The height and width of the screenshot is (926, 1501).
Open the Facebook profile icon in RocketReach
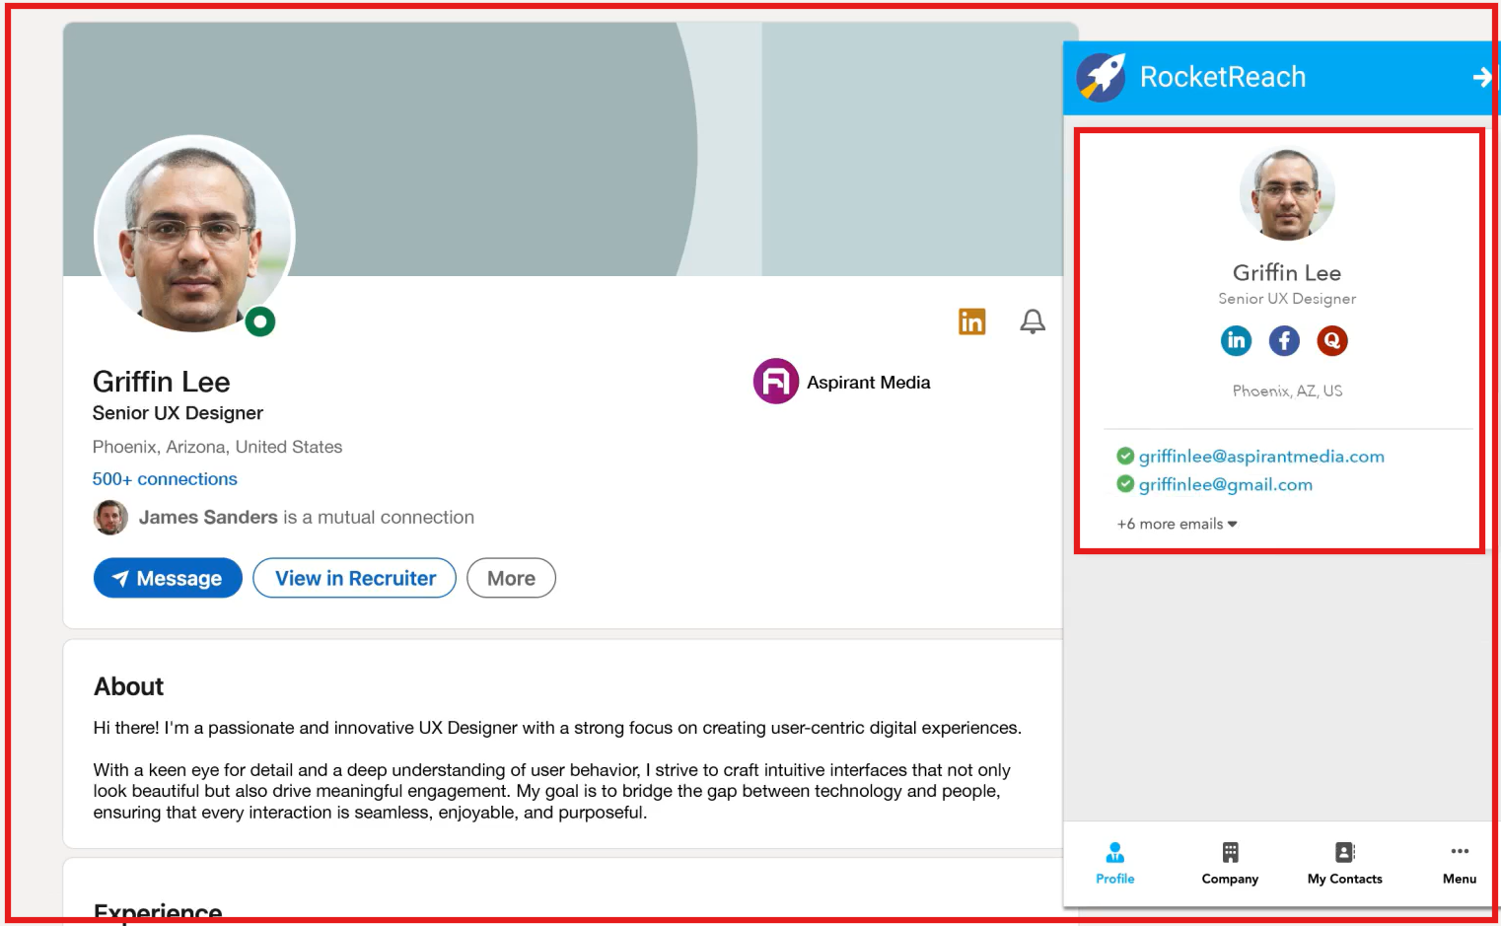click(x=1284, y=340)
